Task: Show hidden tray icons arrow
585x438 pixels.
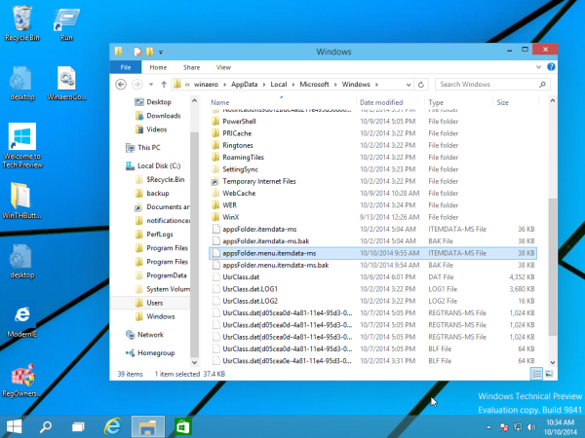Action: (488, 427)
